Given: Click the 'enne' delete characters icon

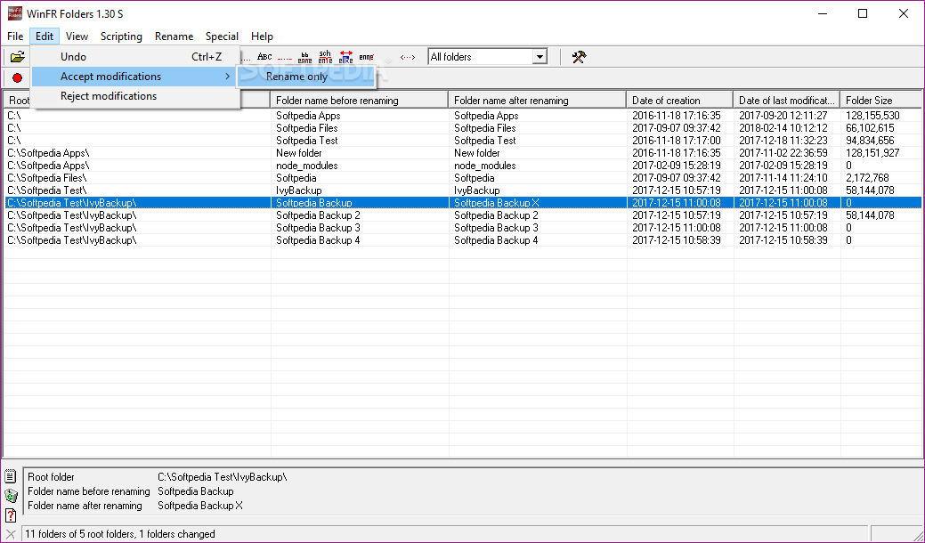Looking at the screenshot, I should coord(366,57).
